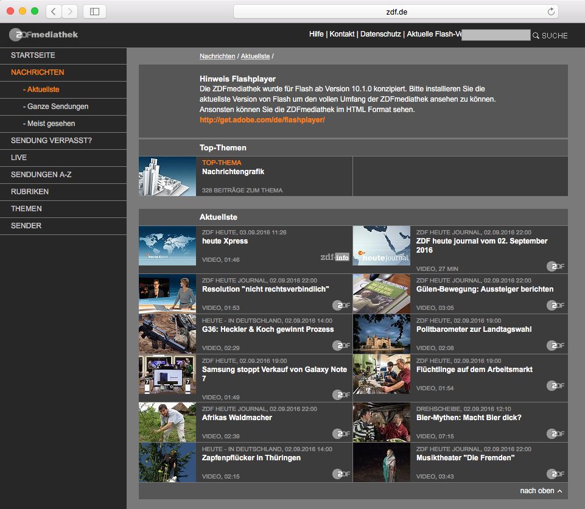585x509 pixels.
Task: Open Afrikas Waldmacher thumbnail
Action: point(167,422)
